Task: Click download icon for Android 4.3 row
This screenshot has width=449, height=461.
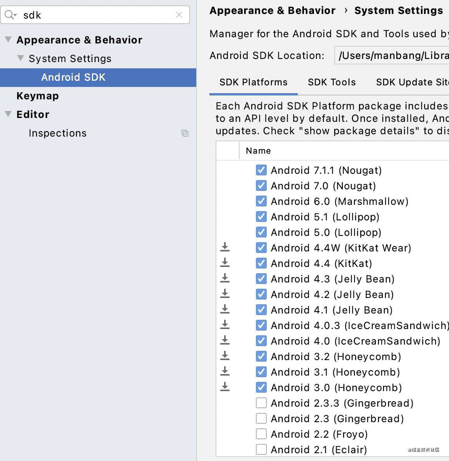Action: 225,278
